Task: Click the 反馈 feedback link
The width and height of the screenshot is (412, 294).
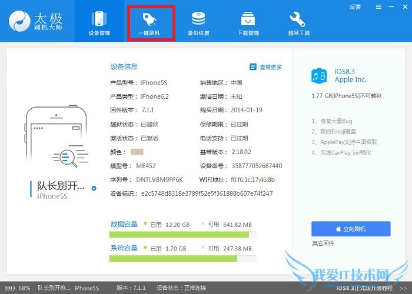Action: pyautogui.click(x=355, y=7)
